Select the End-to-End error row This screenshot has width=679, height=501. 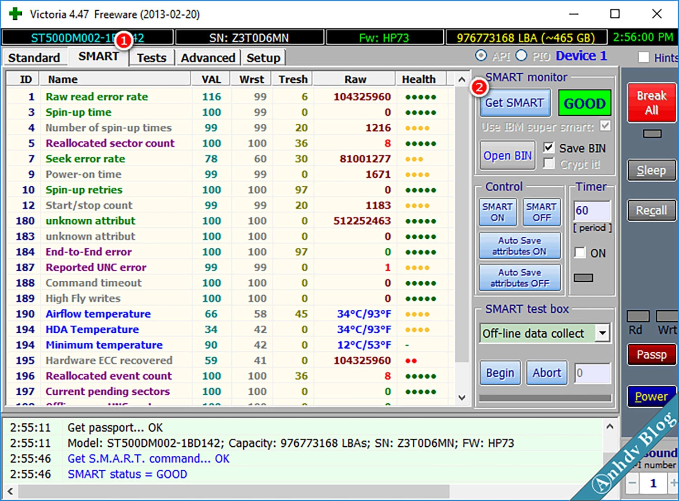click(x=231, y=252)
